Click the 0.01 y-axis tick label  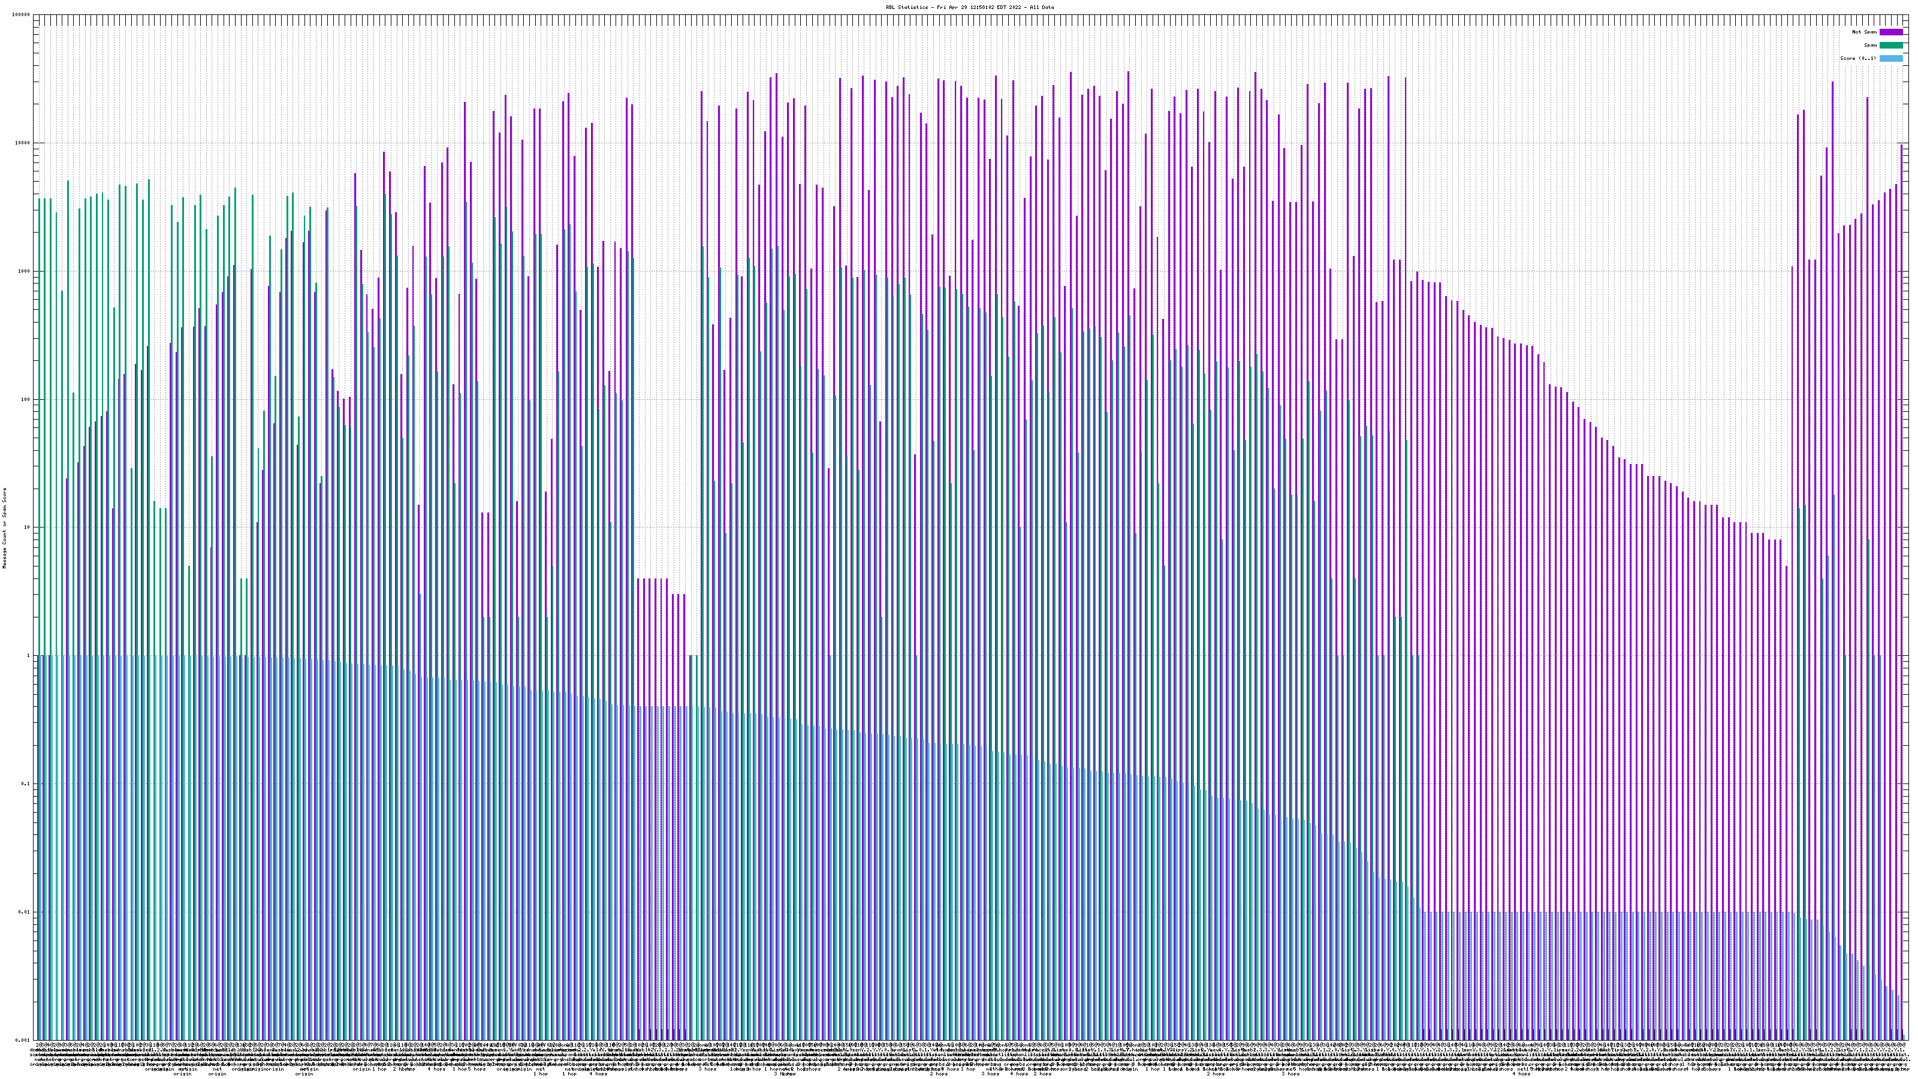coord(25,911)
